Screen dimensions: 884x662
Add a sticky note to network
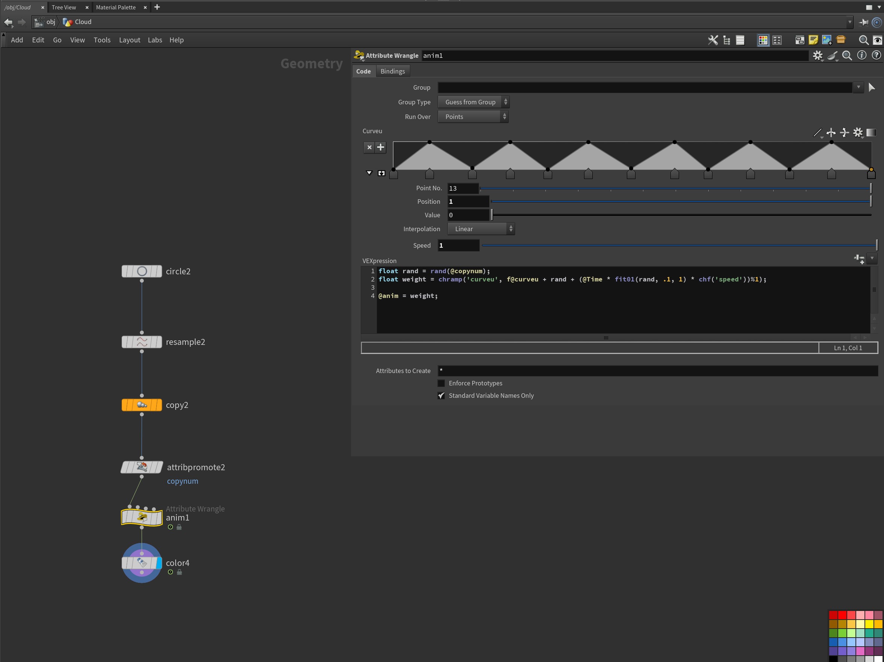pos(813,40)
